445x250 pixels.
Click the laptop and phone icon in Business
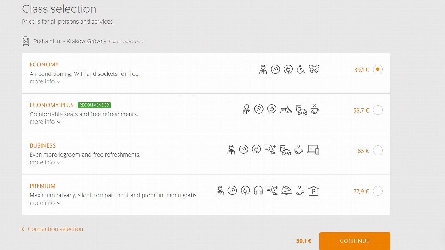pyautogui.click(x=313, y=150)
